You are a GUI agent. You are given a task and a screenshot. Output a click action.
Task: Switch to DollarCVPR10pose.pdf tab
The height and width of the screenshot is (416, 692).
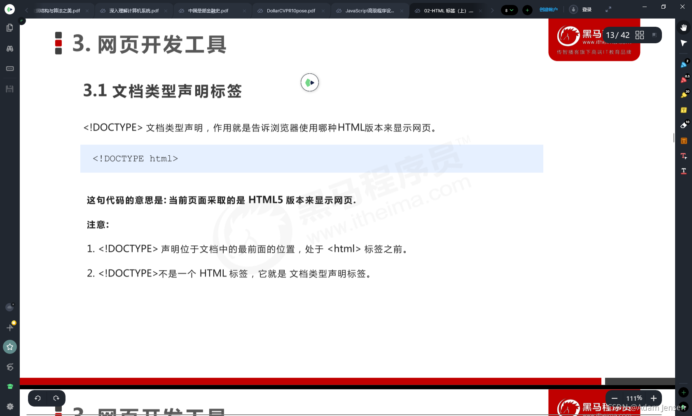(x=291, y=11)
